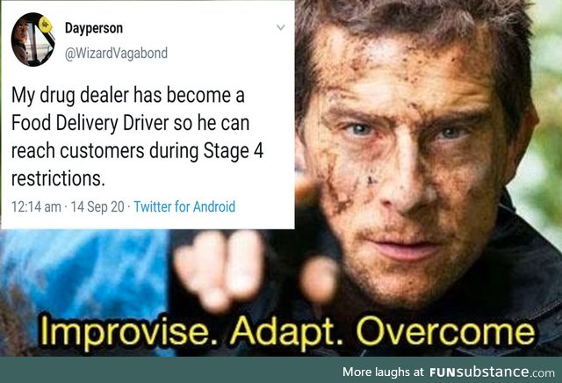562x383 pixels.
Task: Click the yellow badge on the avatar
Action: pos(45,25)
